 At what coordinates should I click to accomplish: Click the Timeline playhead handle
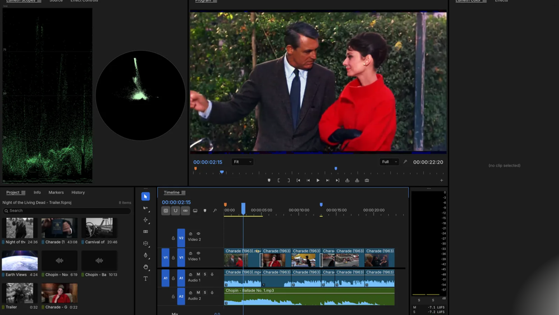pyautogui.click(x=243, y=208)
